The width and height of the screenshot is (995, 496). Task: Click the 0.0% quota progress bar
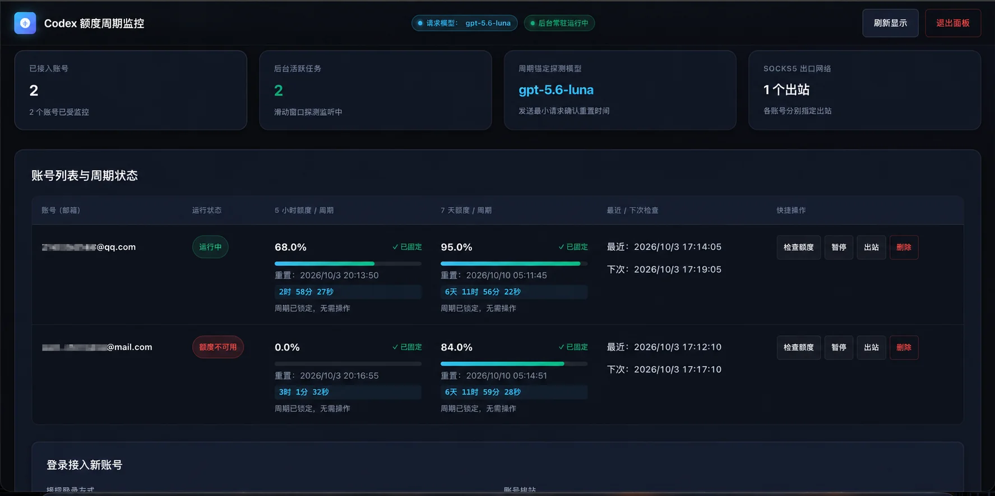tap(348, 363)
